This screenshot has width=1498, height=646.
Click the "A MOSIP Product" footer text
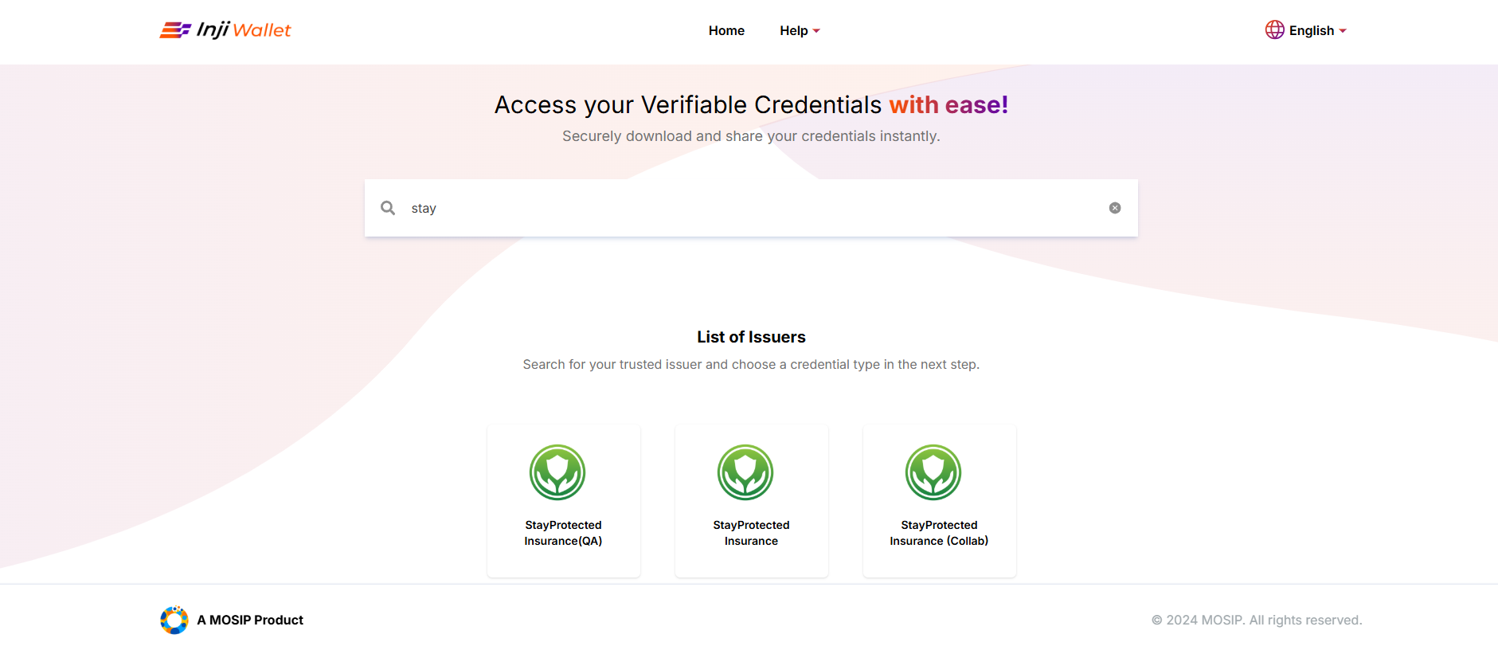point(250,620)
